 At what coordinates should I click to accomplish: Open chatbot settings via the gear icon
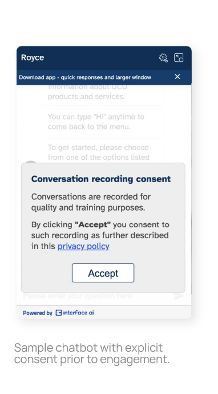[x=163, y=58]
